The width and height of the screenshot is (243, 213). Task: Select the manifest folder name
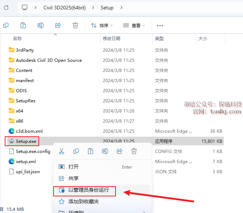[25, 81]
